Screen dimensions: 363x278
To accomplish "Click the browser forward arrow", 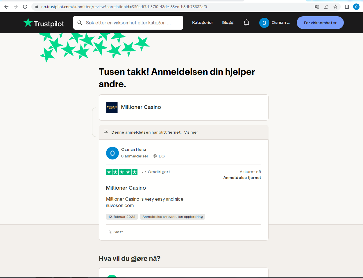I will tap(16, 7).
